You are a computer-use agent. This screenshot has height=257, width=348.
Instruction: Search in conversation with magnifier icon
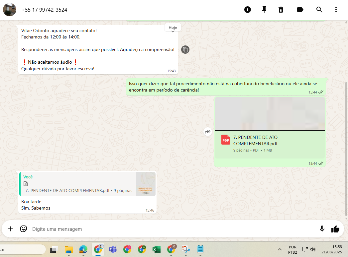click(x=319, y=10)
